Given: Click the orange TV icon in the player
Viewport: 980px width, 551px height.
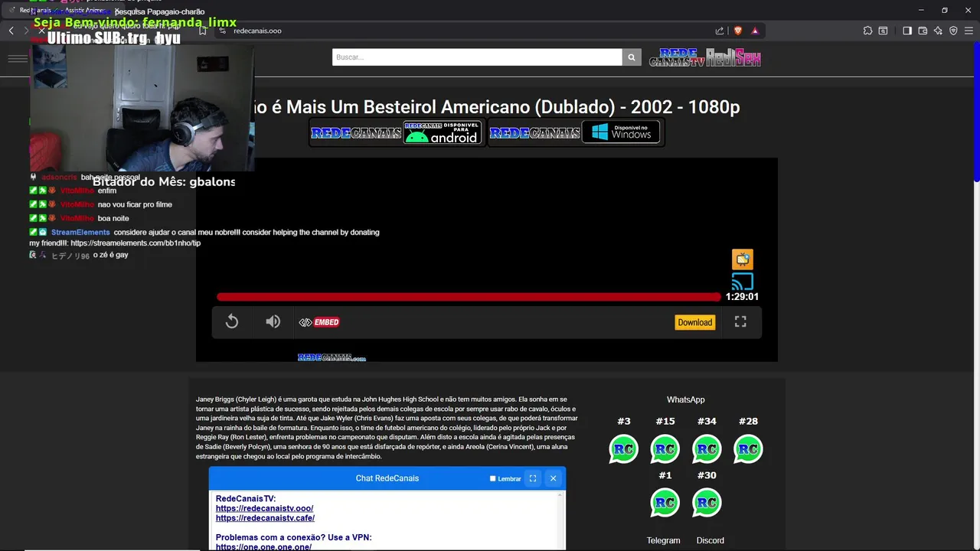Looking at the screenshot, I should tap(742, 259).
